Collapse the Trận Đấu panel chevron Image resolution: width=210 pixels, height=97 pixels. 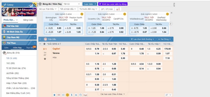pyautogui.click(x=40, y=39)
